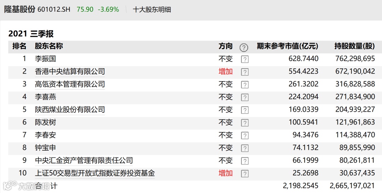Click the question mark icon in 李喜燕 row
This screenshot has width=382, height=193.
click(x=245, y=97)
